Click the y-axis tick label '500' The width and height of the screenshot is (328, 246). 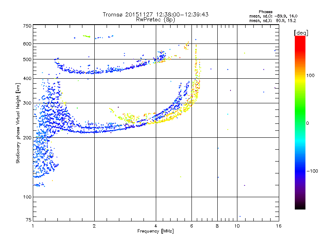pos(27,59)
